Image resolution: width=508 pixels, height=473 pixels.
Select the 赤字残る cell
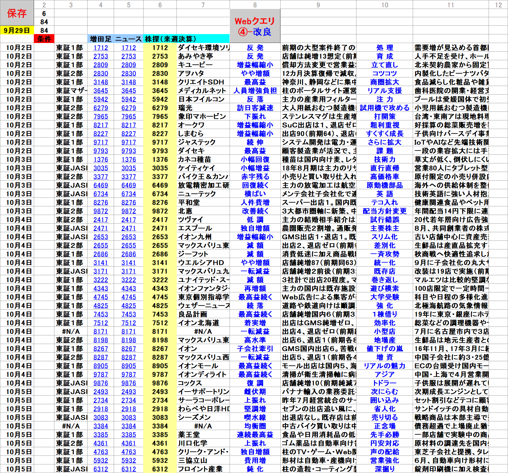point(255,177)
